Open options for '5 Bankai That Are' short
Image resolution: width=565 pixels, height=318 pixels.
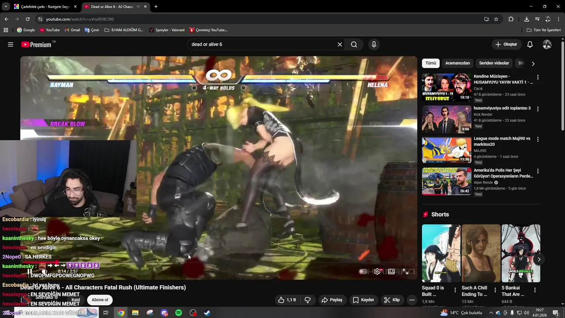[x=535, y=290]
